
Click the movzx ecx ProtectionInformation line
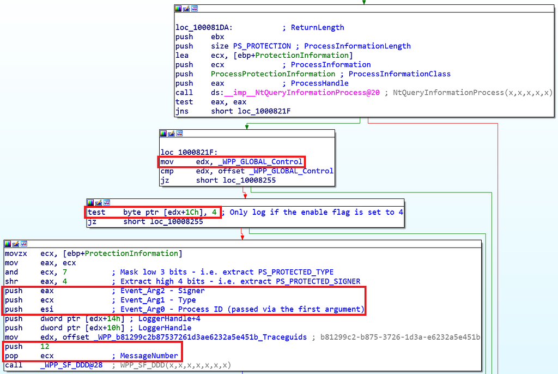pos(94,254)
